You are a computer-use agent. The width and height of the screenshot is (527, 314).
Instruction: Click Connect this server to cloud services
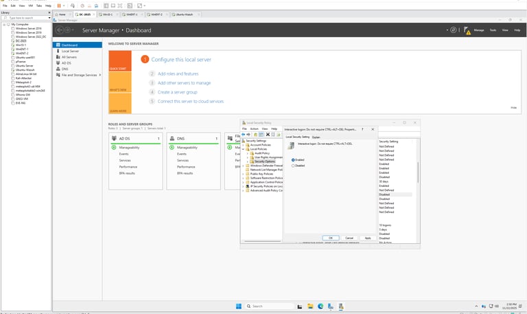pos(191,101)
